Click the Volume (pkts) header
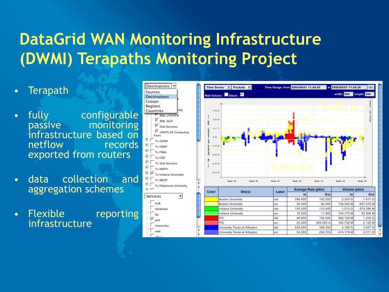The height and width of the screenshot is (292, 389). click(353, 189)
